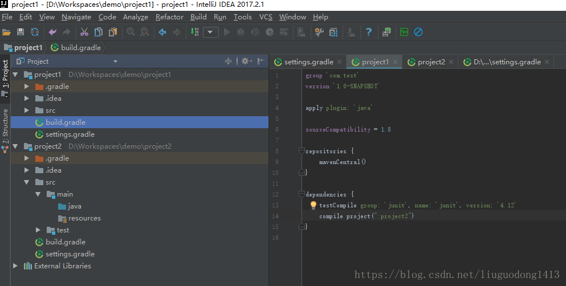Fold the repositories block at line 8
The height and width of the screenshot is (286, 566).
coord(302,151)
